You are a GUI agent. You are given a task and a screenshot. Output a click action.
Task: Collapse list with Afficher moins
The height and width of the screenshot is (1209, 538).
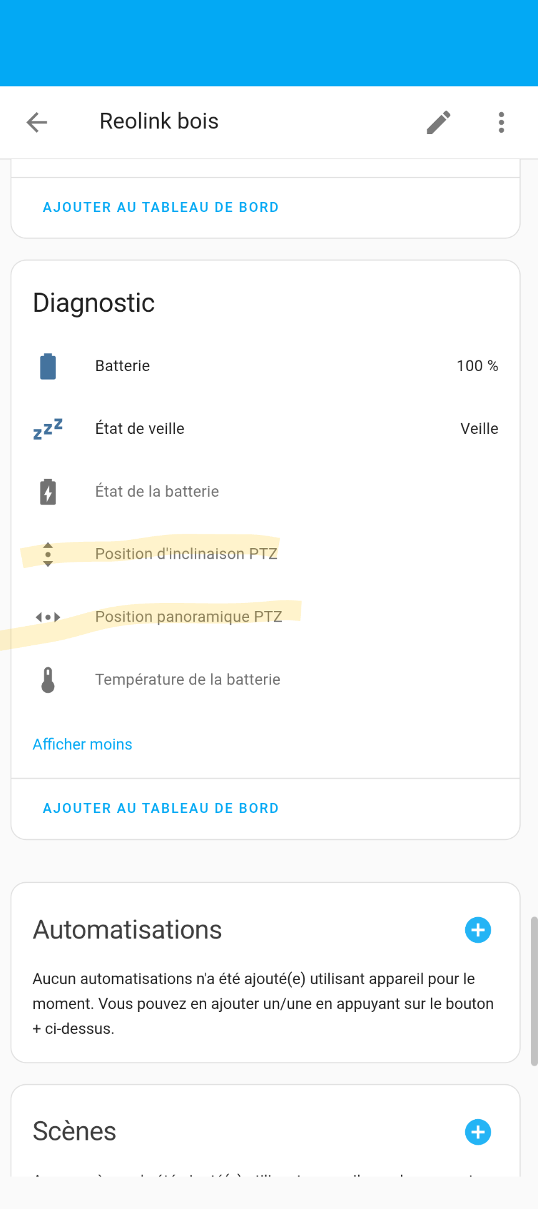(x=82, y=744)
